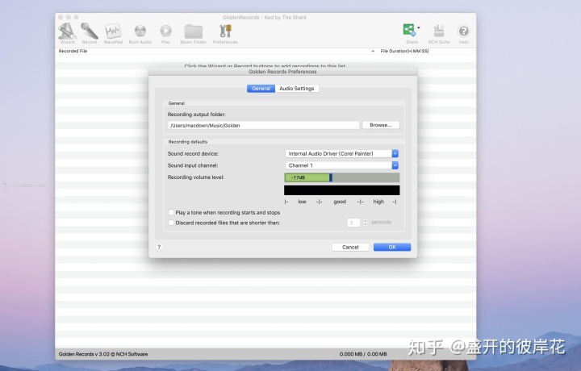Expand the Share dropdown arrow
The width and height of the screenshot is (581, 371).
click(x=419, y=27)
